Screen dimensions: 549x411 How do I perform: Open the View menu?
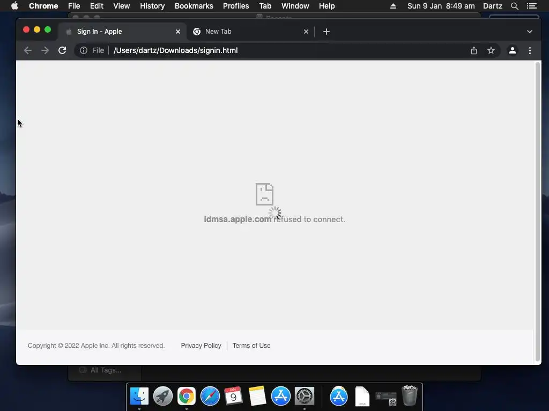122,6
